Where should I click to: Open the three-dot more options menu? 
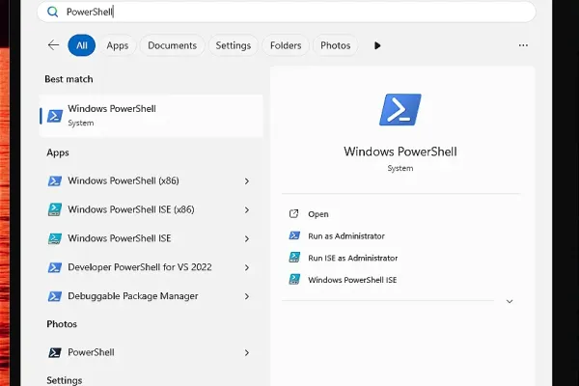[x=523, y=45]
